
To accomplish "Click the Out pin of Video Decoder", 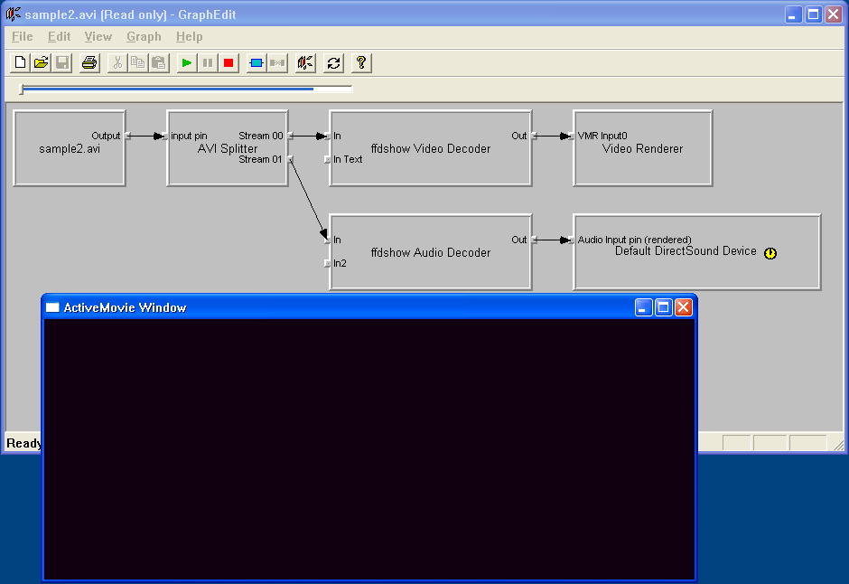I will click(x=534, y=136).
